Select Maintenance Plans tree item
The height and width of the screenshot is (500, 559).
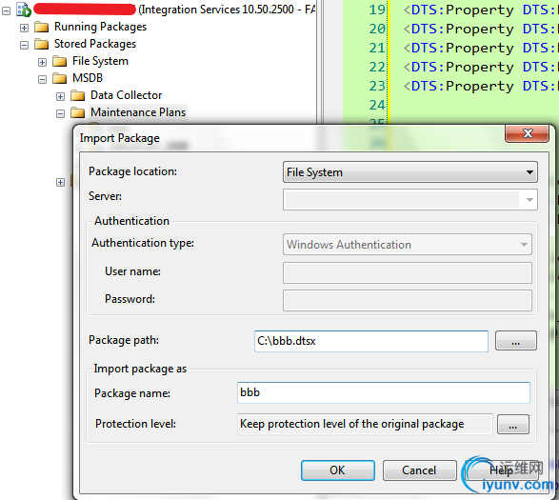[138, 112]
